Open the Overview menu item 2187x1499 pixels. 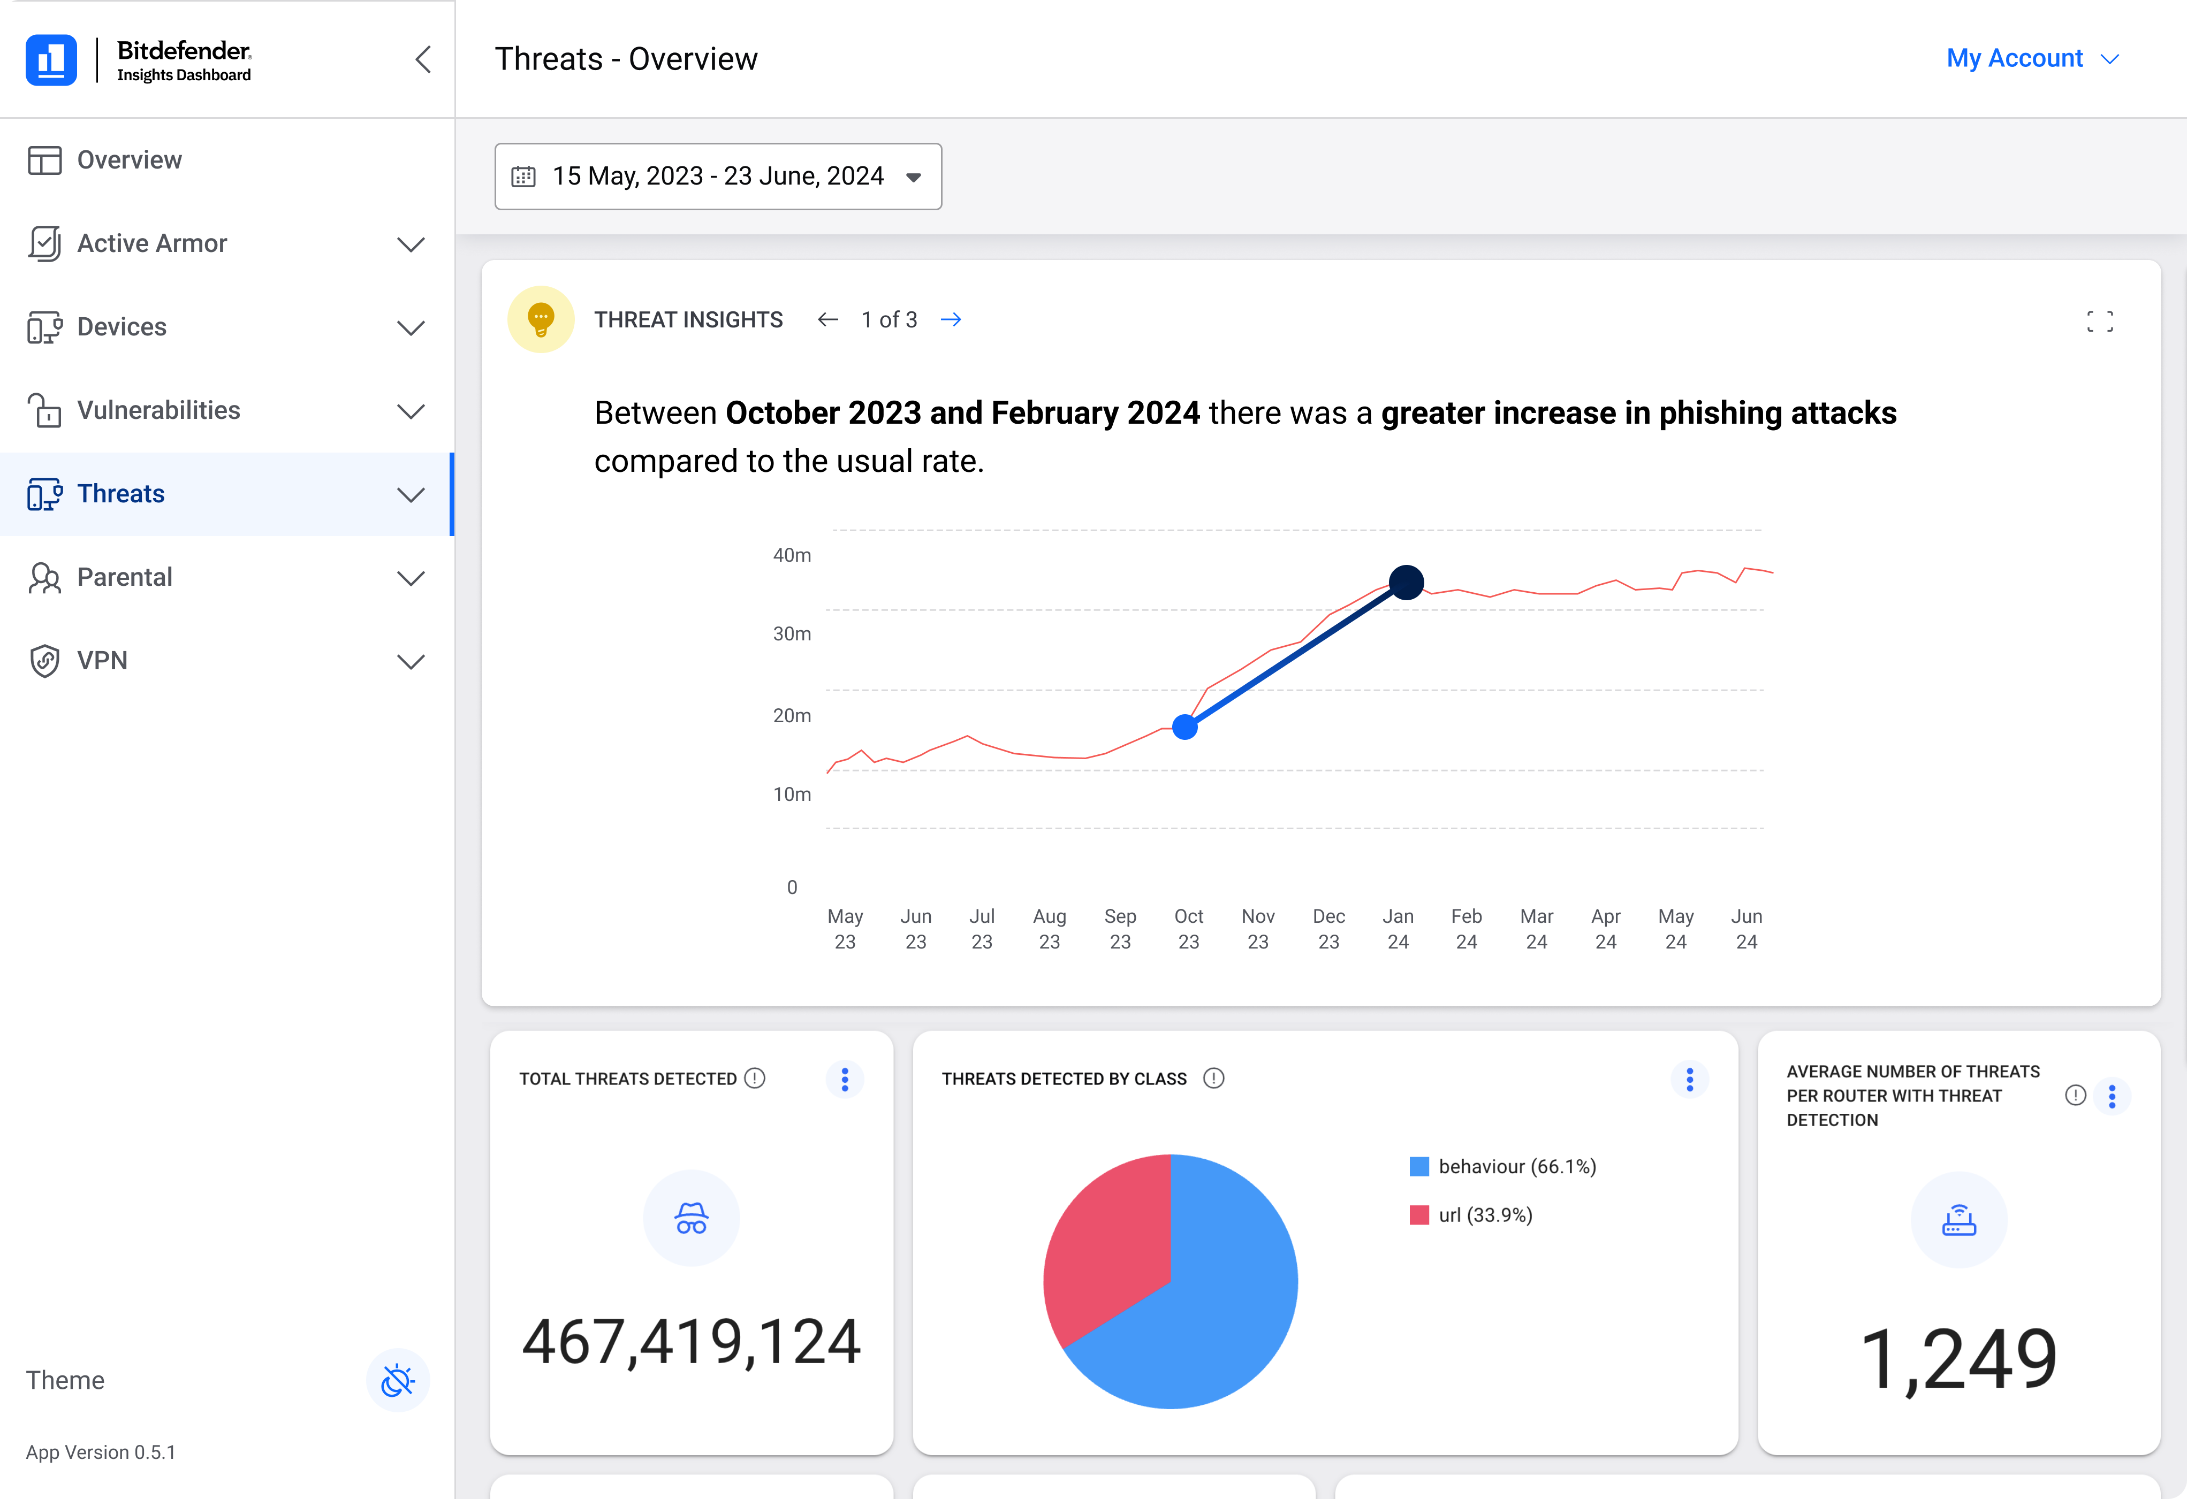click(227, 160)
